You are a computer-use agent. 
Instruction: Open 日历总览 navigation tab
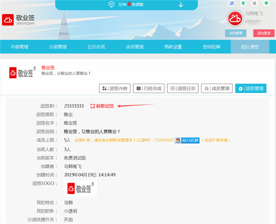click(96, 47)
